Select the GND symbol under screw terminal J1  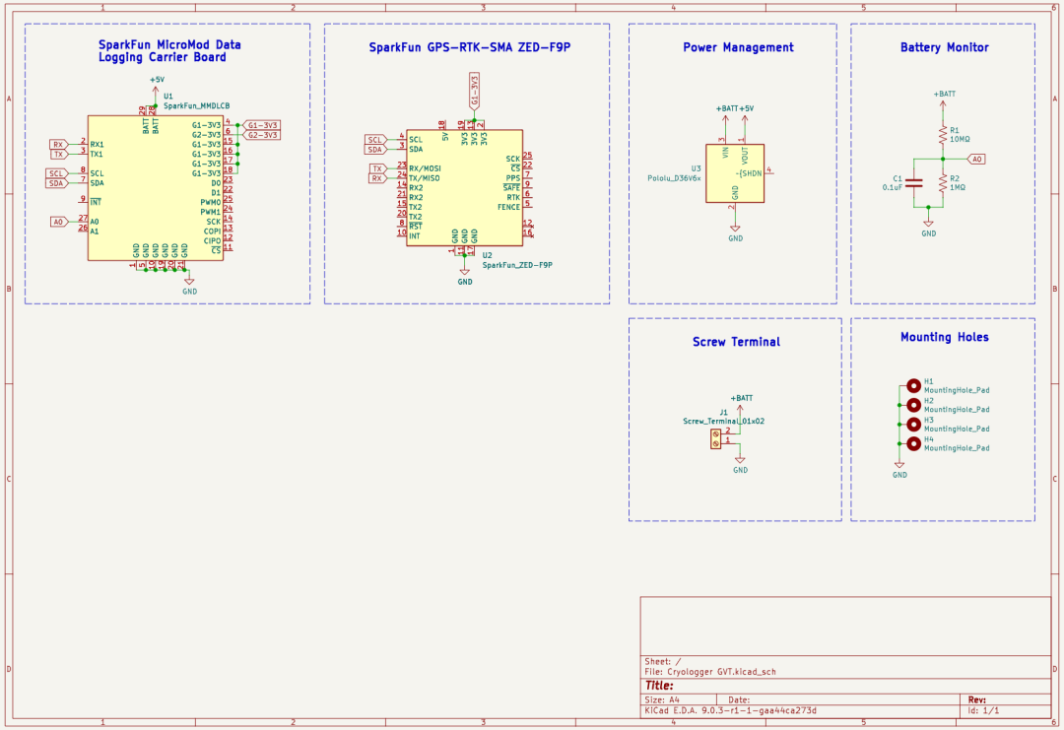coord(740,464)
